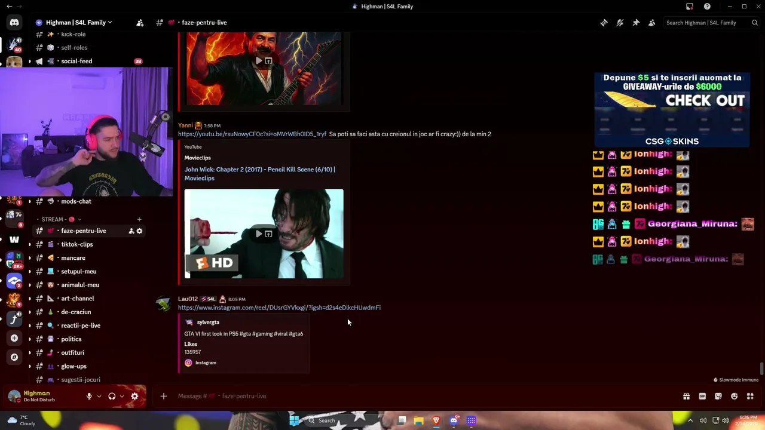Open microphone input options chevron
This screenshot has height=430, width=765.
tap(99, 396)
